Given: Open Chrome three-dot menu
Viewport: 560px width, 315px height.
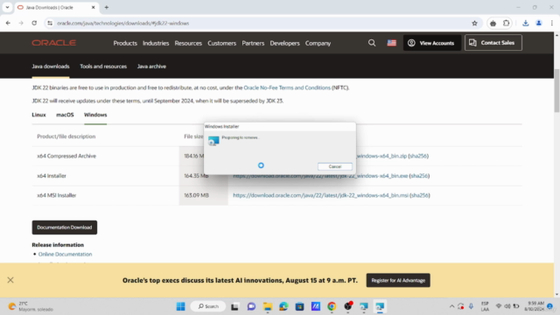Looking at the screenshot, I should [x=552, y=24].
